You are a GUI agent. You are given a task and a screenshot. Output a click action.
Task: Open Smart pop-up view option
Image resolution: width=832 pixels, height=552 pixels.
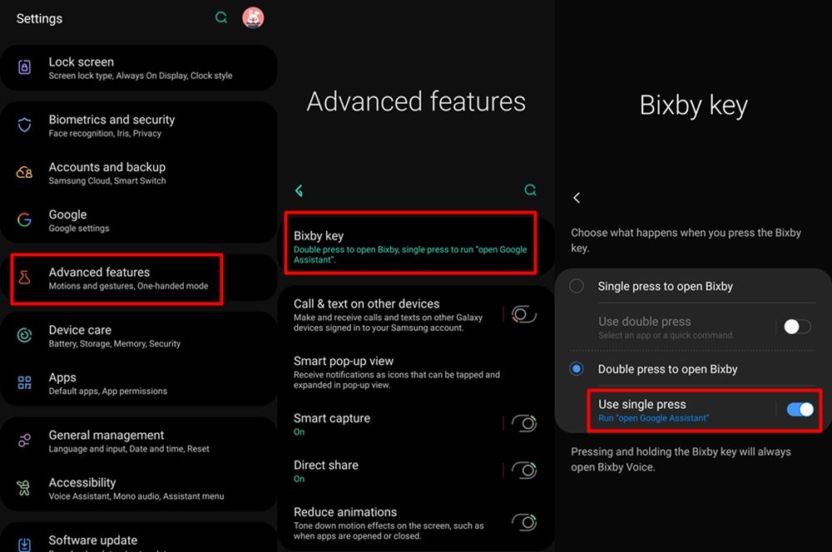(416, 372)
